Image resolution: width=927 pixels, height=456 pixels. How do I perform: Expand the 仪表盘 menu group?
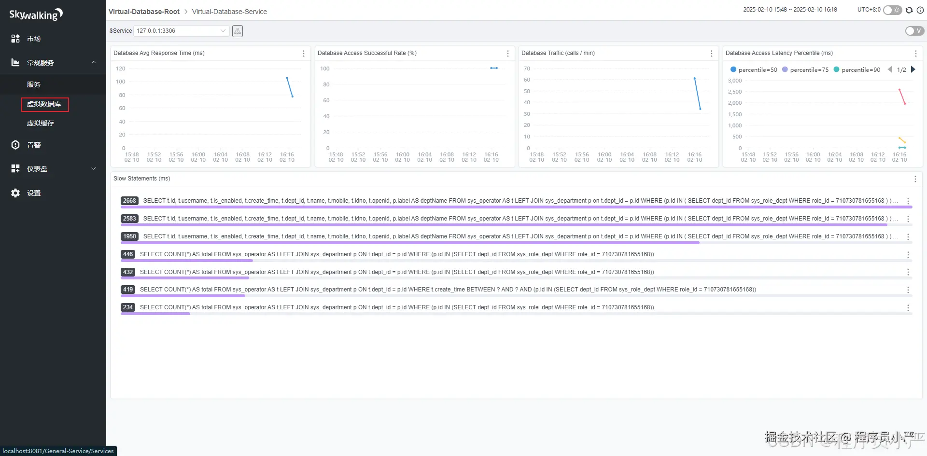click(x=53, y=169)
